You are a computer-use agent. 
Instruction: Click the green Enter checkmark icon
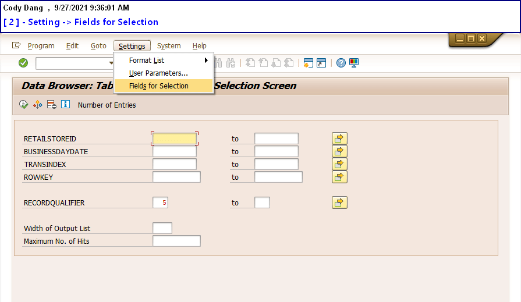pyautogui.click(x=23, y=63)
